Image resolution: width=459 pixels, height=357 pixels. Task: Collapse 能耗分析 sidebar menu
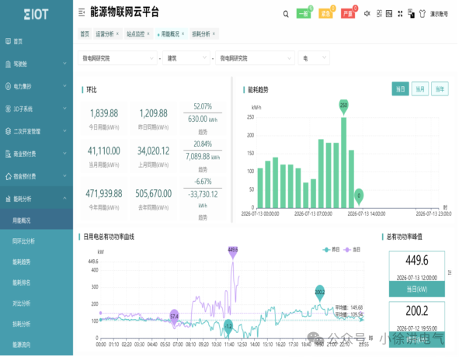37,199
